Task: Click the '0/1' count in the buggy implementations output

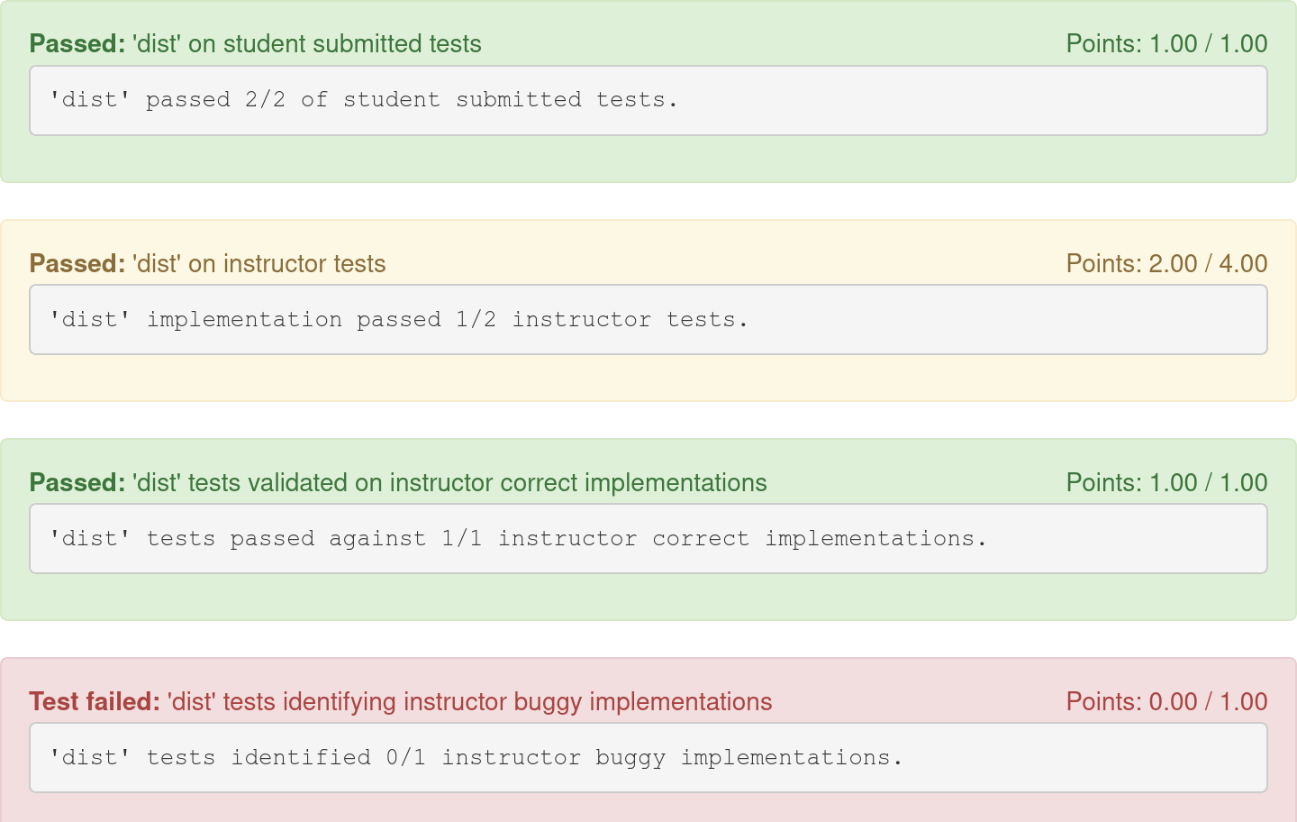Action: [x=405, y=758]
